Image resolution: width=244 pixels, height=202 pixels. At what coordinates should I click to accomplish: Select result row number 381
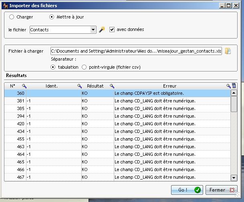pos(117,101)
